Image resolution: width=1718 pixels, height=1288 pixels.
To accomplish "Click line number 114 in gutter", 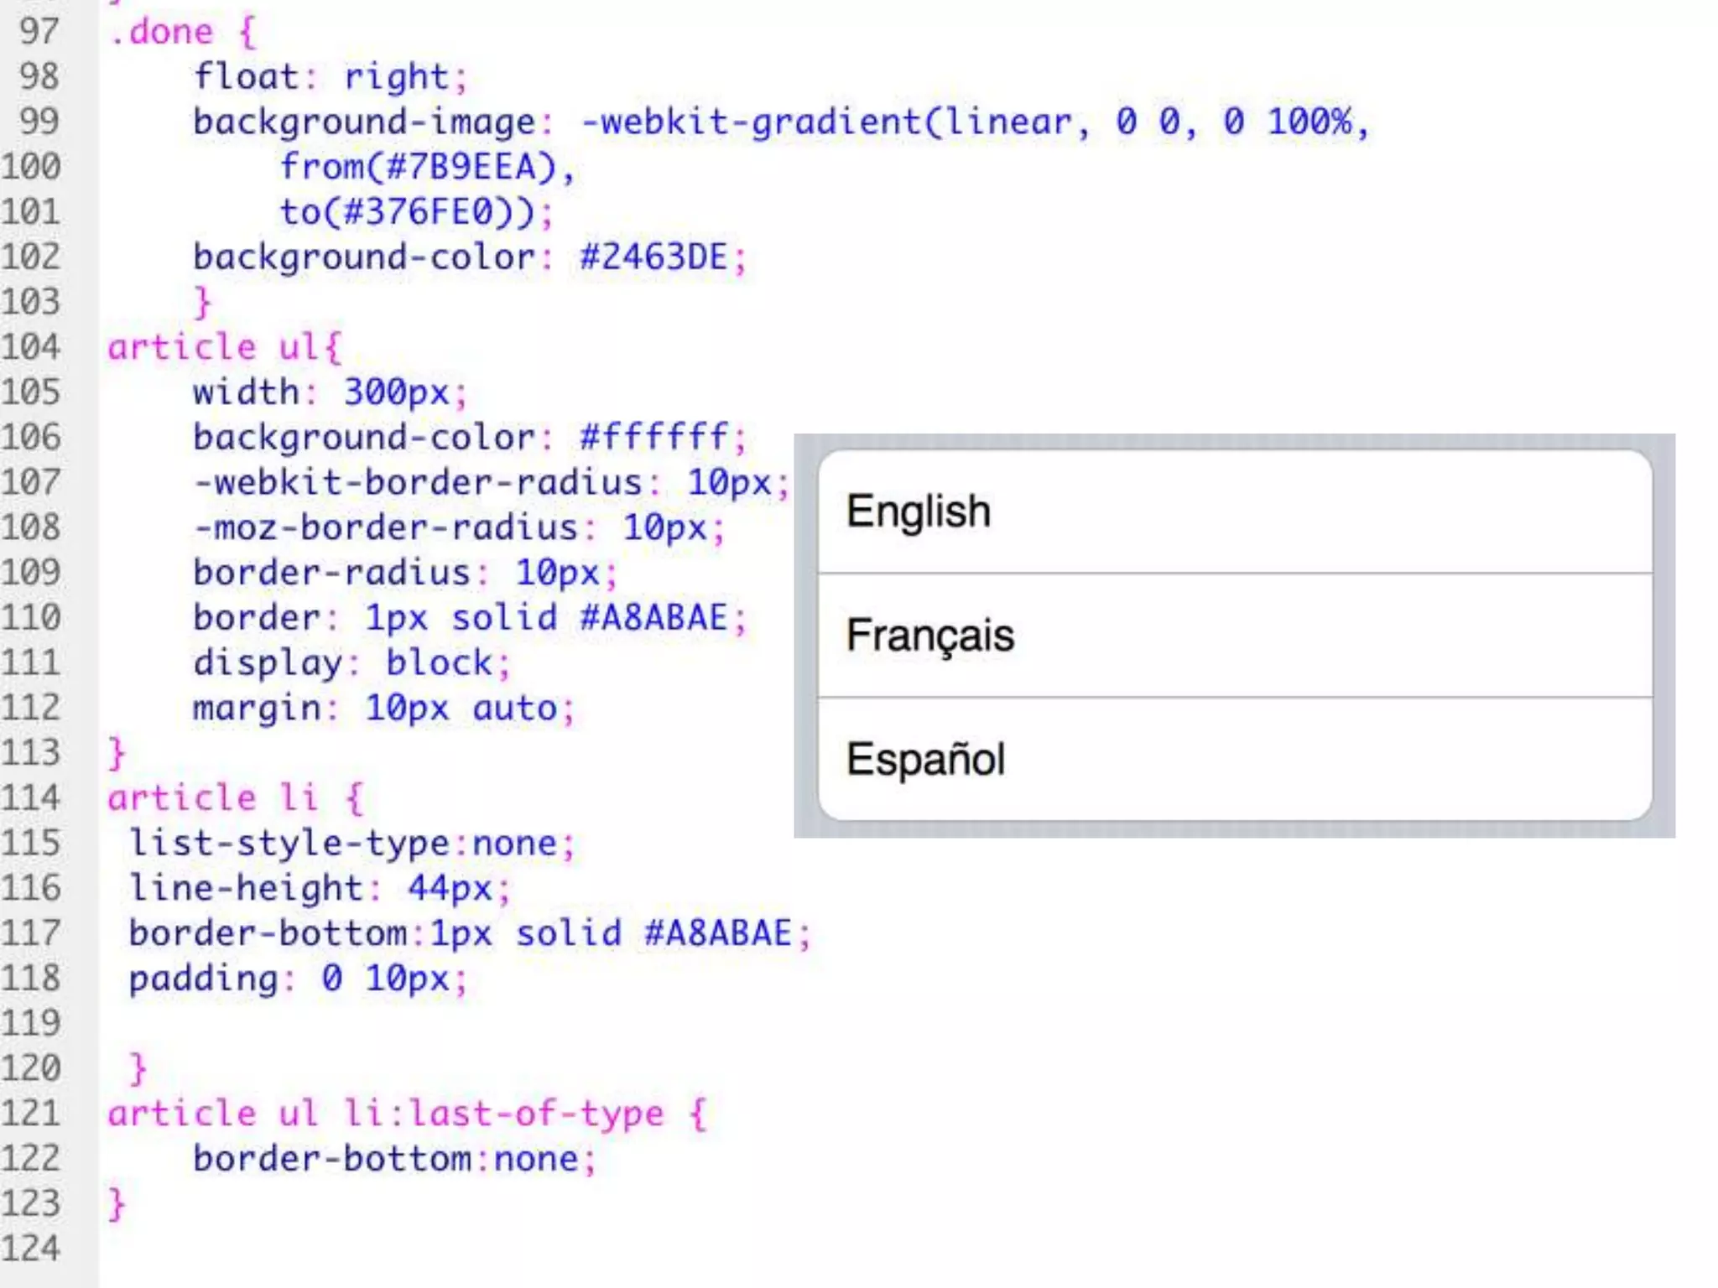I will pyautogui.click(x=32, y=797).
